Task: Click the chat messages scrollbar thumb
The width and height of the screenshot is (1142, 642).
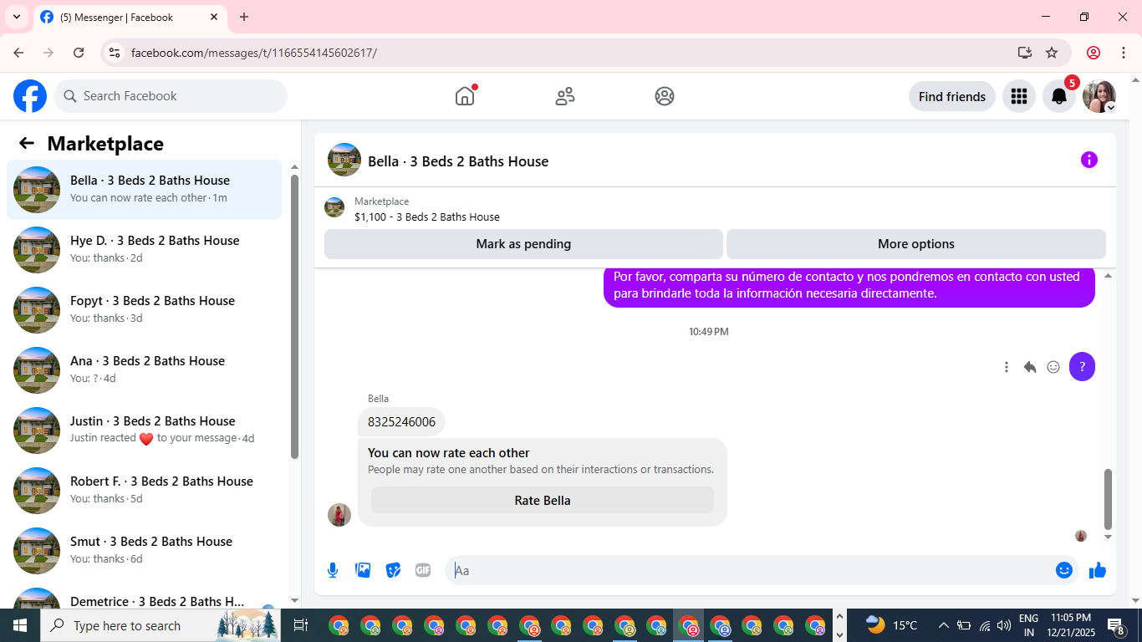Action: [x=1109, y=499]
